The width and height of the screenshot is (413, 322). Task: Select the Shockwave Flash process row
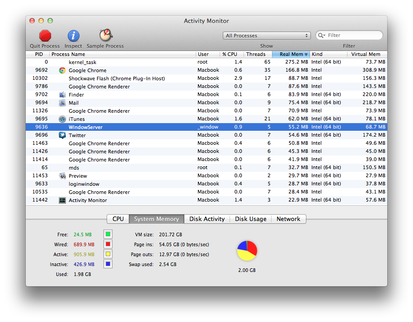click(x=206, y=78)
